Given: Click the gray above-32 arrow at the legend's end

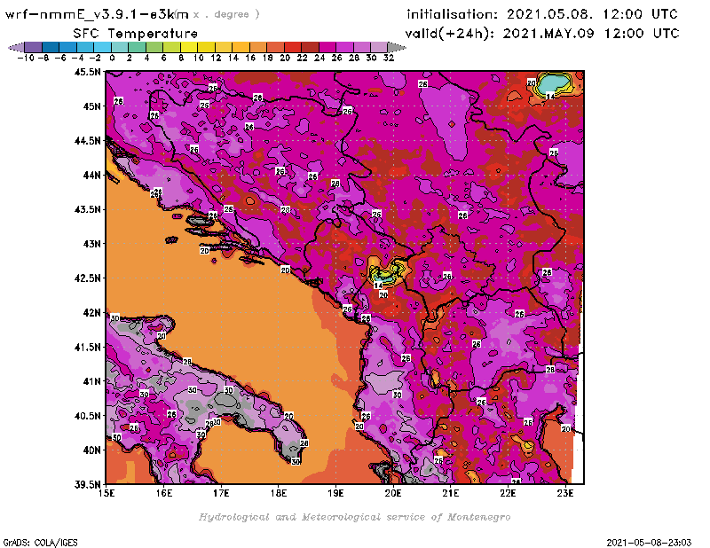Looking at the screenshot, I should 397,47.
